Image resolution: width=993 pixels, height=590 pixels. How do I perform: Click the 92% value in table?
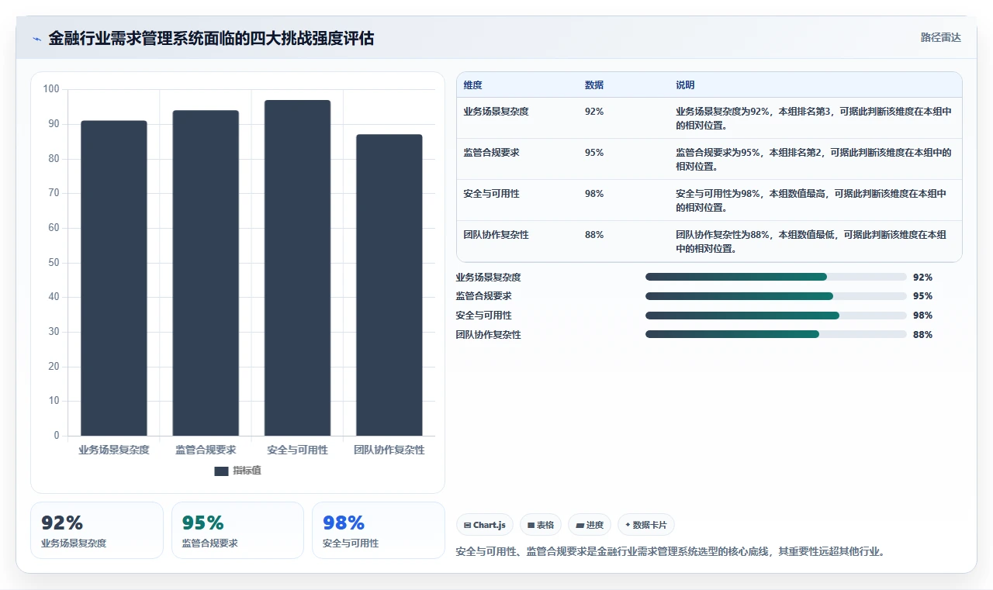tap(594, 112)
